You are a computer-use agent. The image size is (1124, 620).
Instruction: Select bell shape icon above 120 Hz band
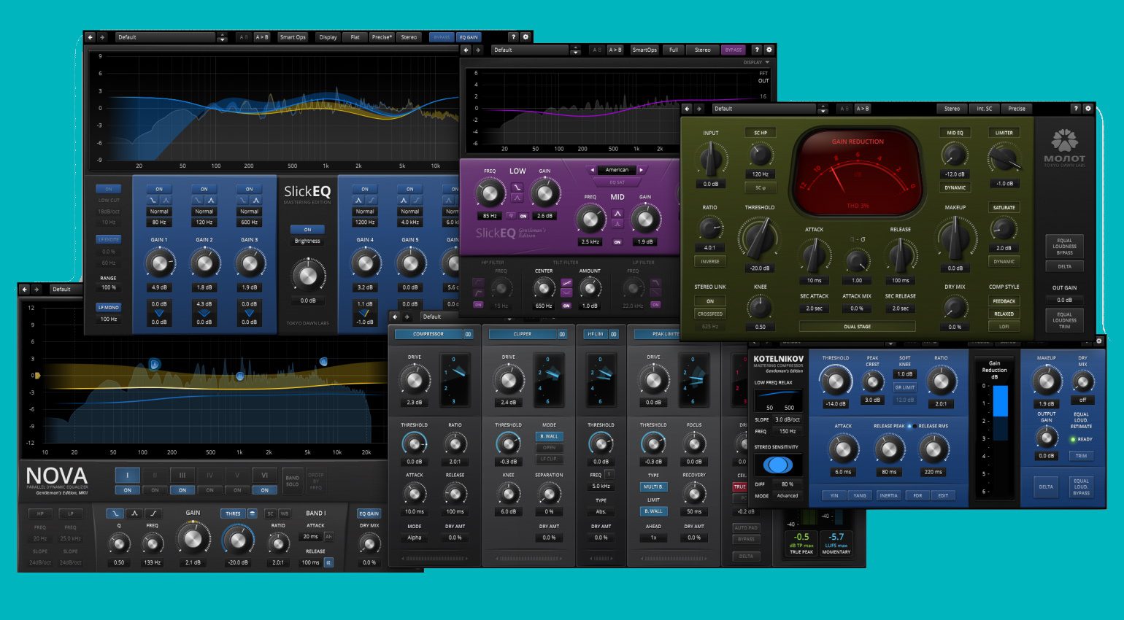[x=211, y=200]
